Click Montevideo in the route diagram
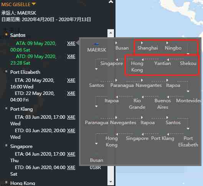The width and height of the screenshot is (203, 186). (189, 101)
